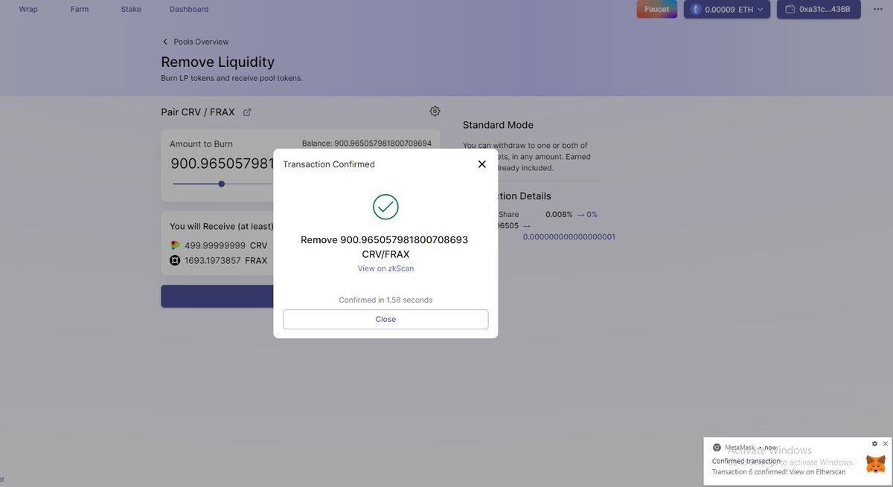Click the green confirmation checkmark icon
Screen dimensions: 893x487
click(385, 207)
